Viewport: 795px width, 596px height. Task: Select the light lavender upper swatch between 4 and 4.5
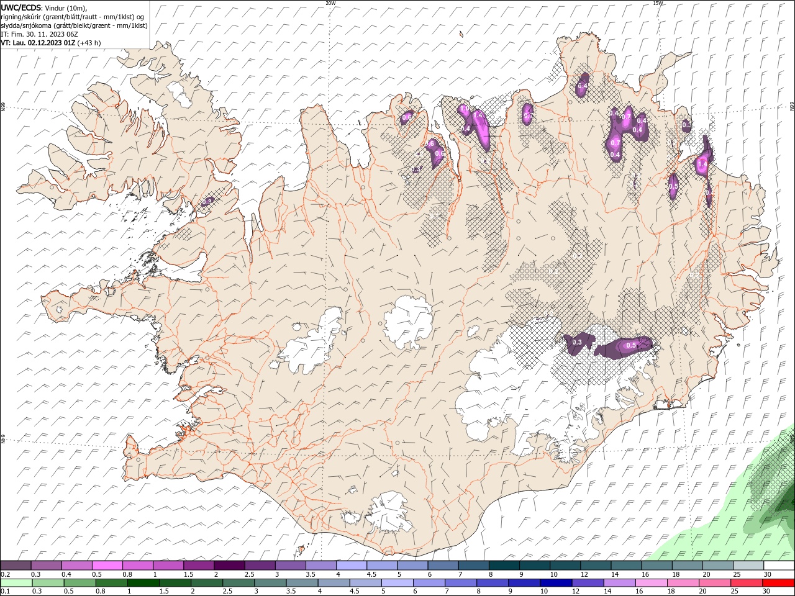(351, 566)
